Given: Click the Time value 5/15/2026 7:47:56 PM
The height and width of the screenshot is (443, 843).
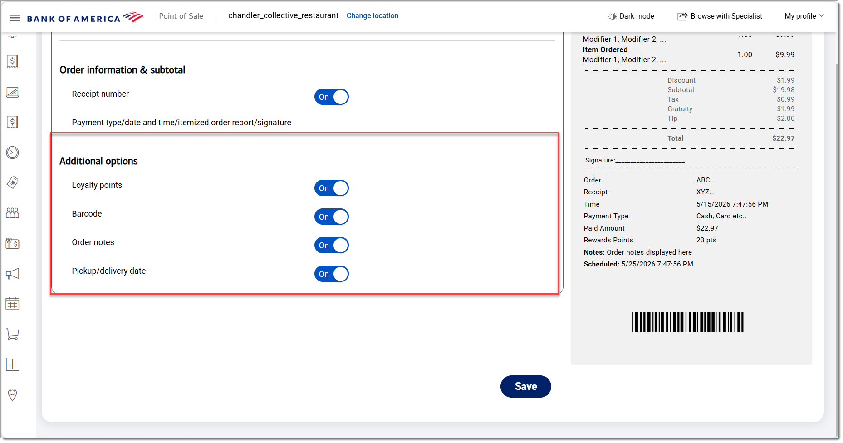Looking at the screenshot, I should tap(732, 204).
